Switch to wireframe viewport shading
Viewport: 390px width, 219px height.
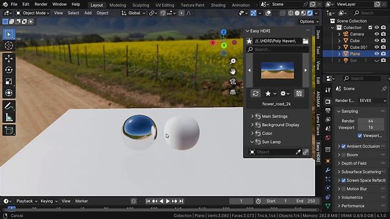[x=291, y=13]
